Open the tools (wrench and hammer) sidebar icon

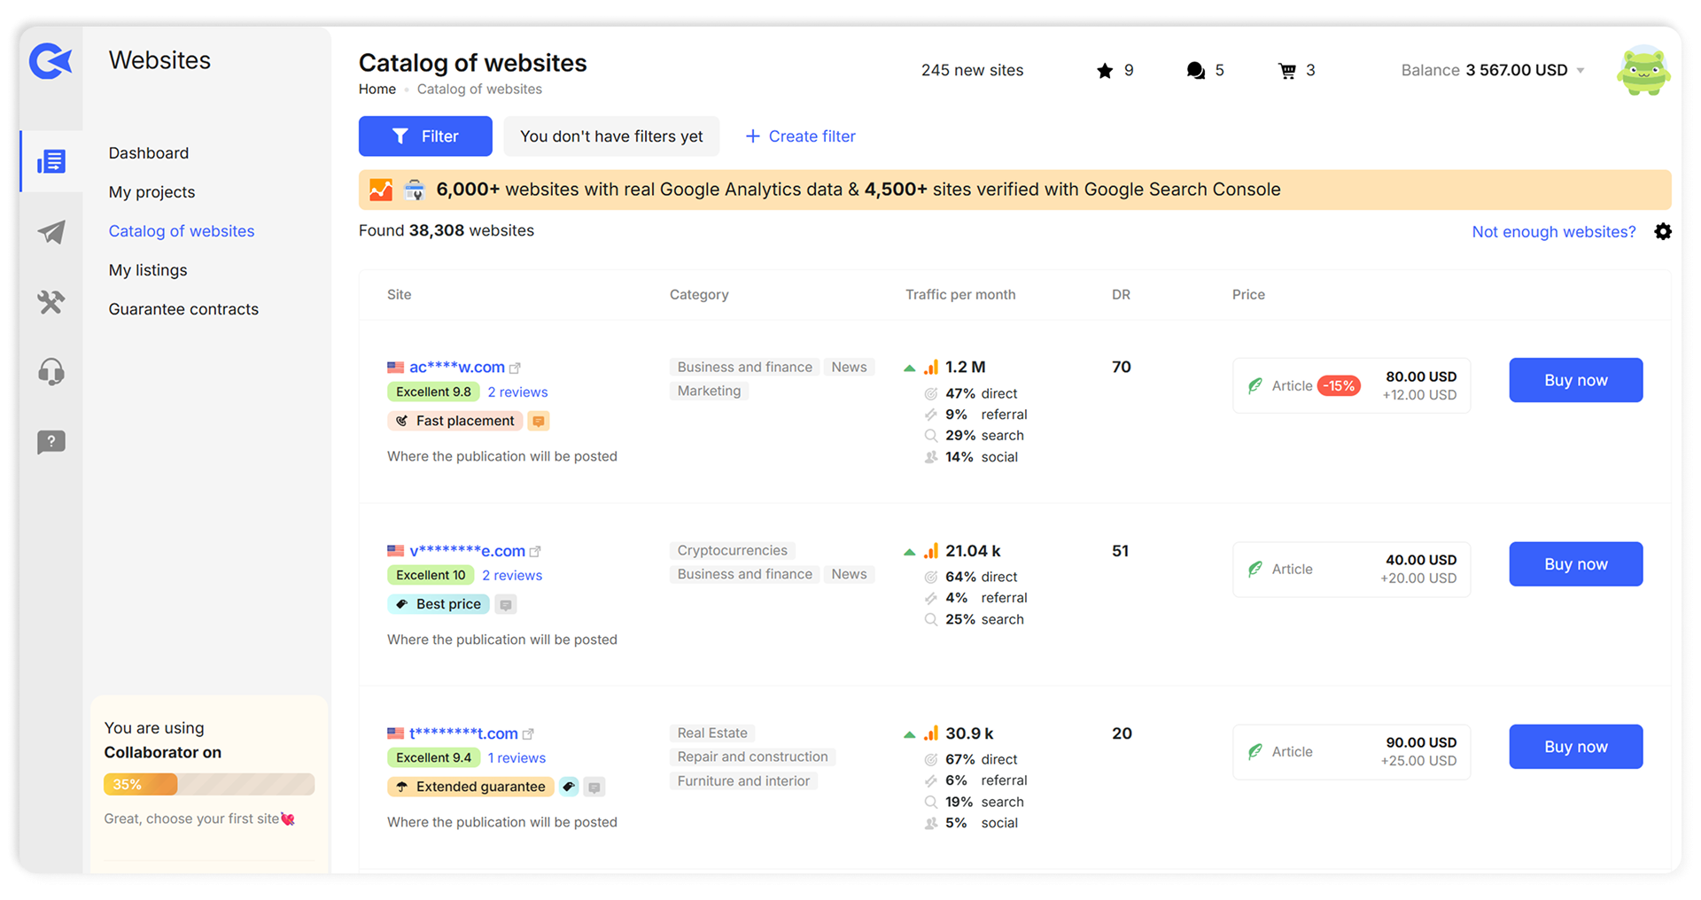pos(51,303)
